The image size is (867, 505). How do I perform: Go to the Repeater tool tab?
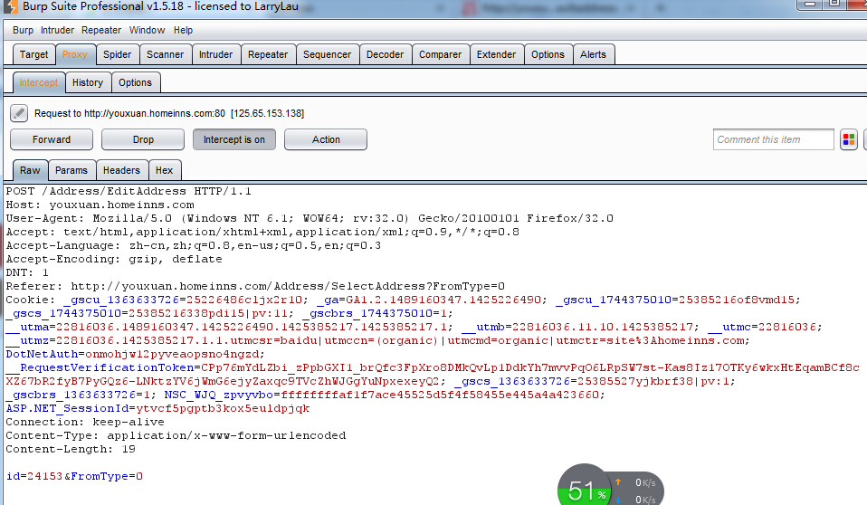[268, 54]
